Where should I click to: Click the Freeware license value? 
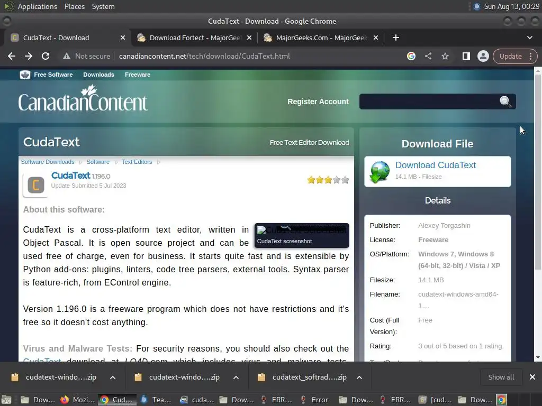click(433, 239)
